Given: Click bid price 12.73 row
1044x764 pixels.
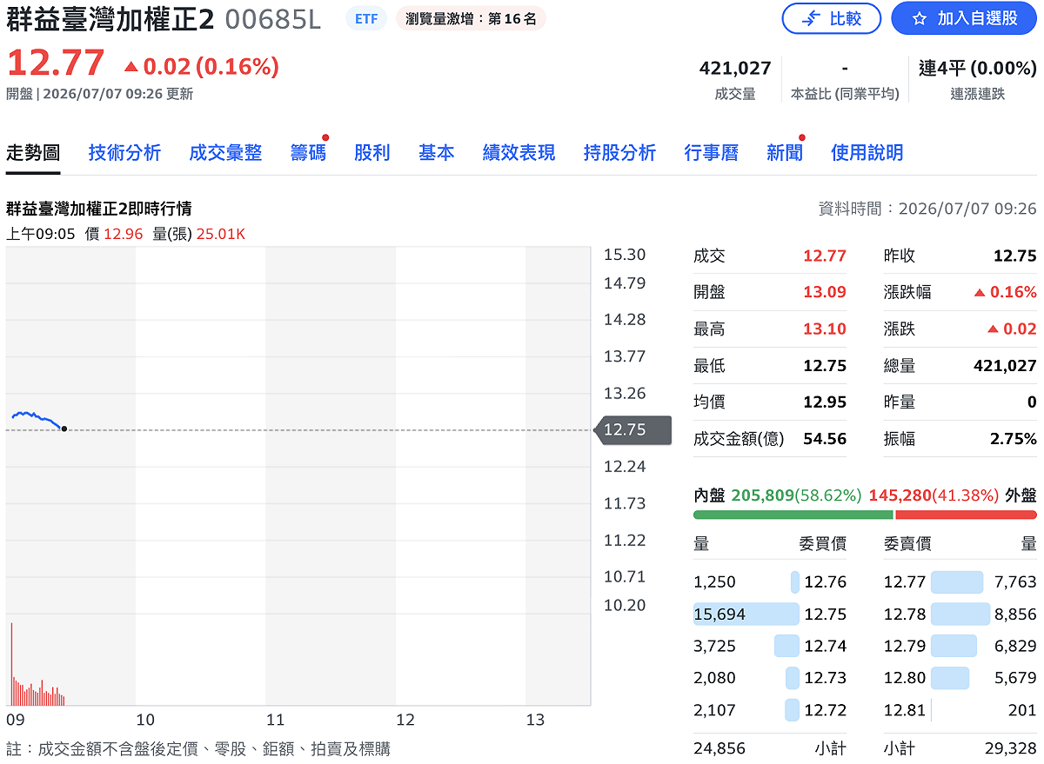Looking at the screenshot, I should [770, 678].
